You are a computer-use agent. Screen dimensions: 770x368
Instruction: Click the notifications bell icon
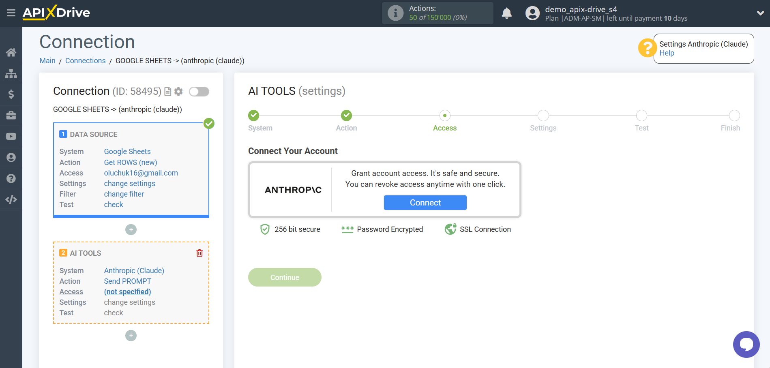507,13
